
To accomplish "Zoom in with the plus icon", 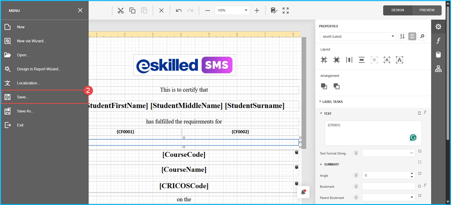I will pyautogui.click(x=257, y=11).
